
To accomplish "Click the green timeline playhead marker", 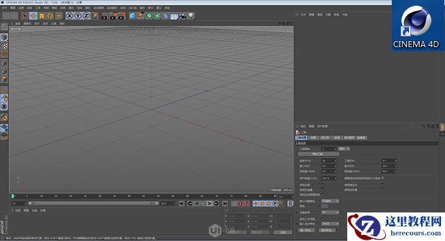I will pyautogui.click(x=13, y=197).
